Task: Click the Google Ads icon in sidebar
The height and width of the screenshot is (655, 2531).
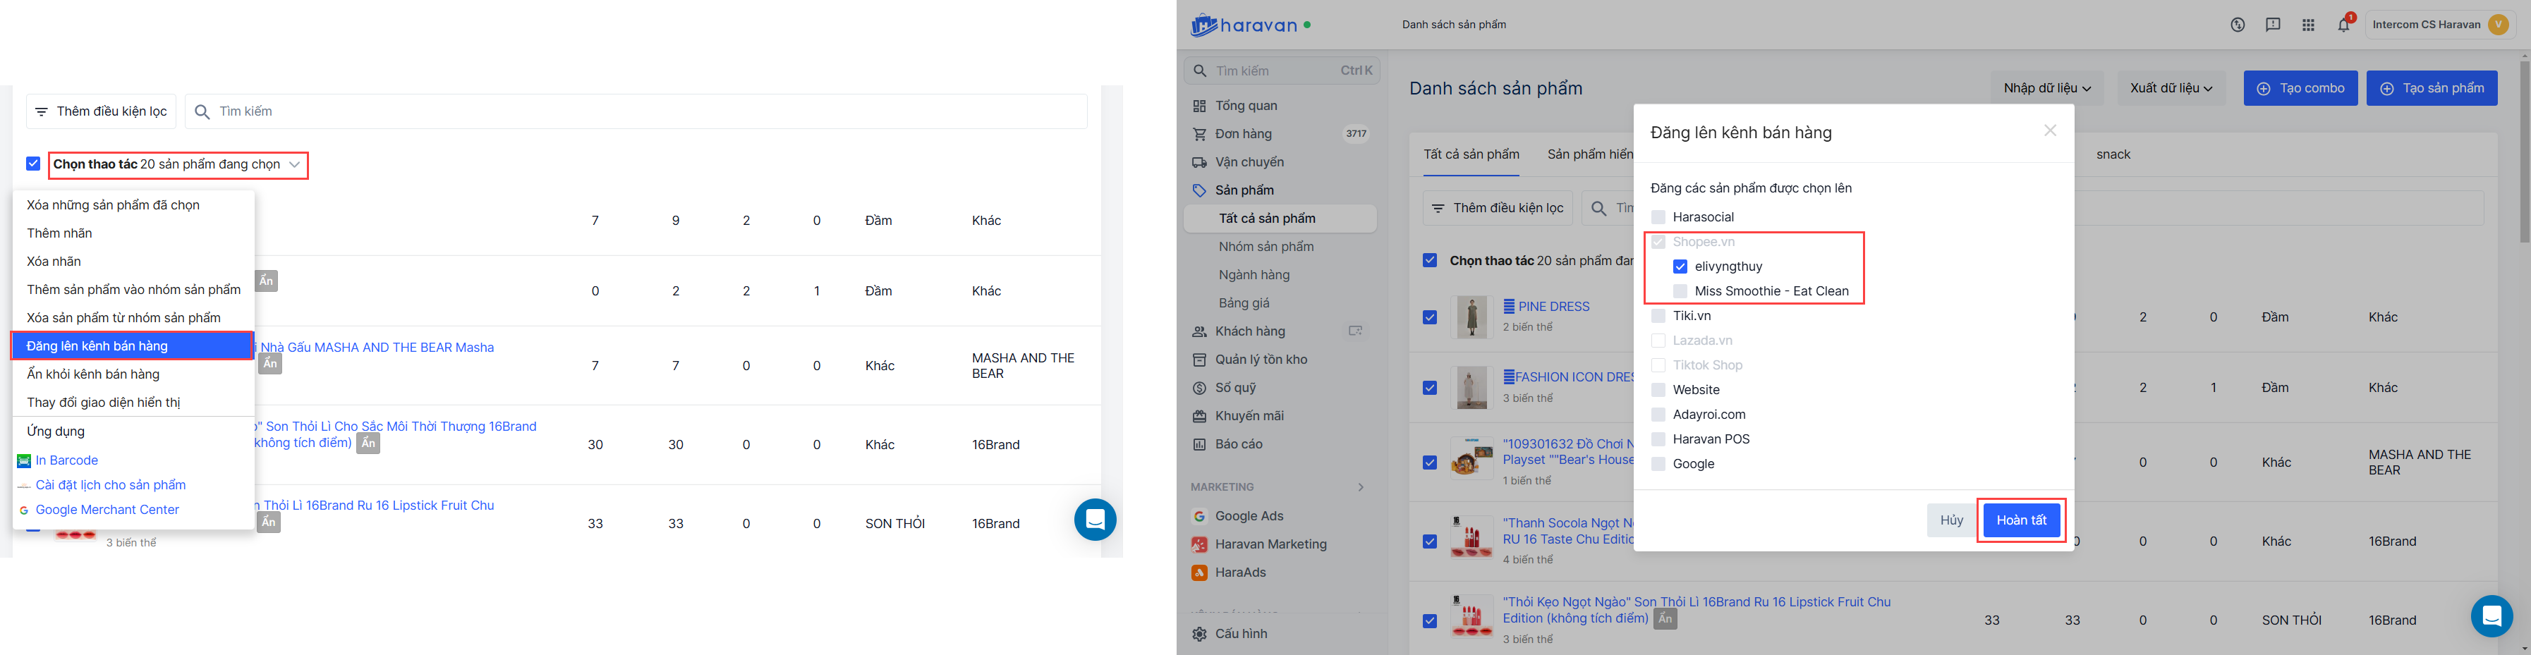Action: pyautogui.click(x=1198, y=517)
